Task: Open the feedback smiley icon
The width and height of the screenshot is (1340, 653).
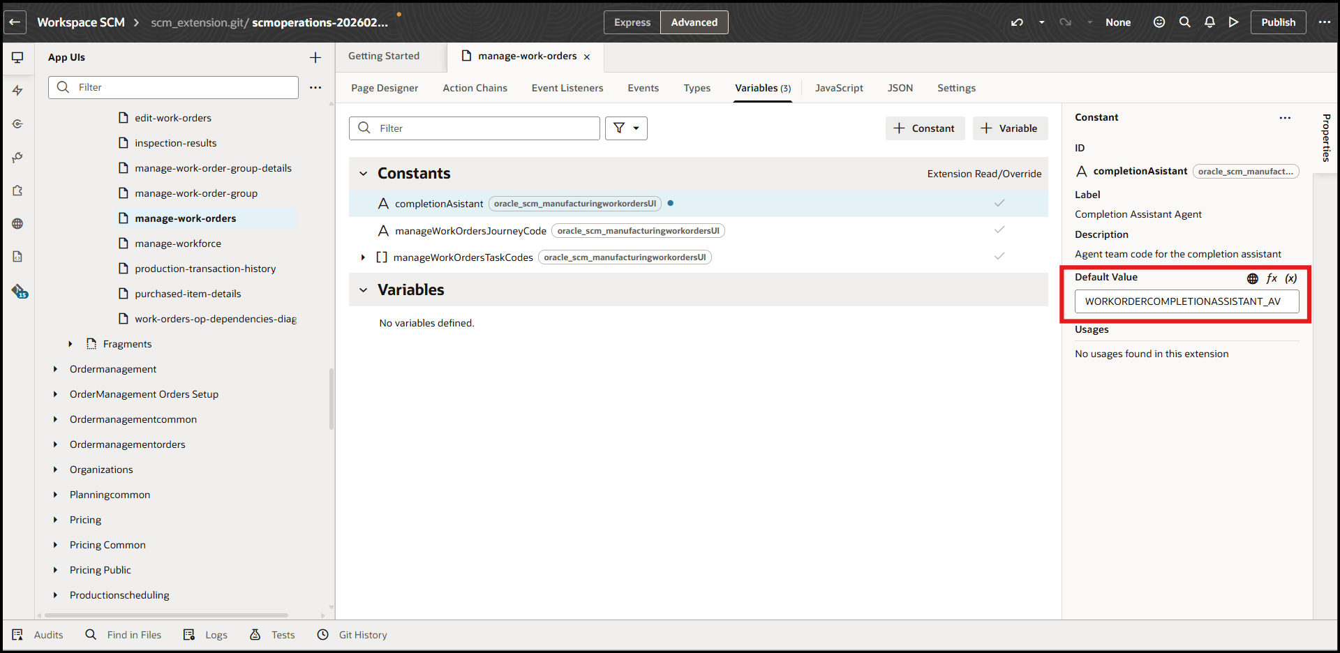Action: coord(1159,22)
